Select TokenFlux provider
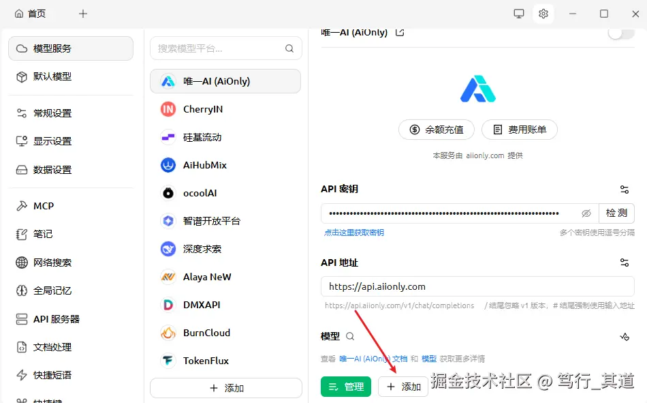The width and height of the screenshot is (647, 403). coord(225,361)
